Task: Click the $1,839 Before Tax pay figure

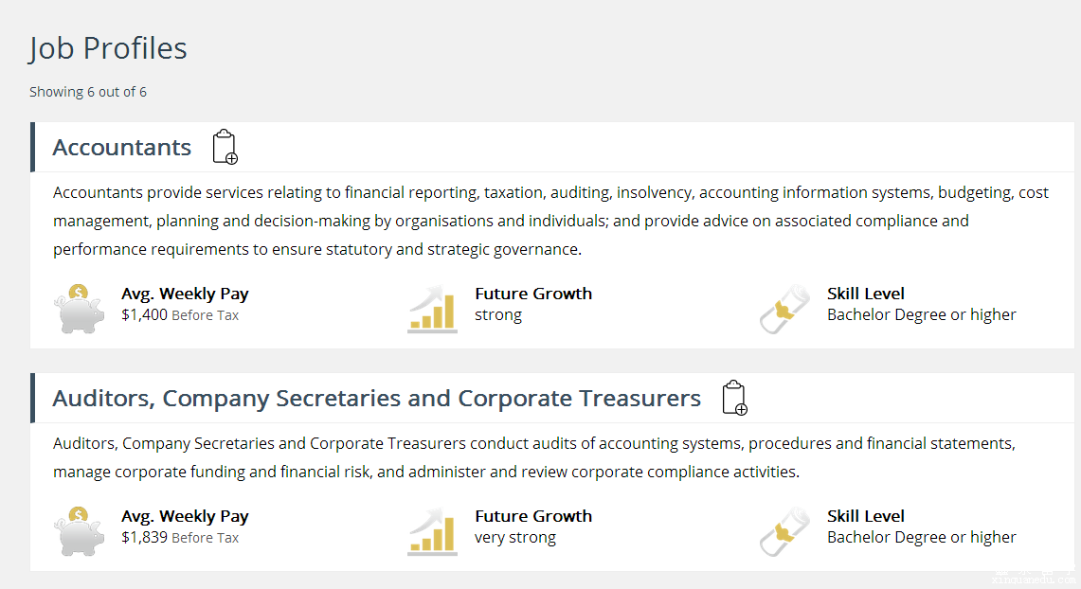Action: [180, 538]
